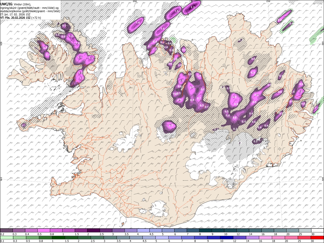Image resolution: width=324 pixels, height=243 pixels.
Task: Click the '0.2' numeric label in top legend row
Action: pyautogui.click(x=2, y=234)
